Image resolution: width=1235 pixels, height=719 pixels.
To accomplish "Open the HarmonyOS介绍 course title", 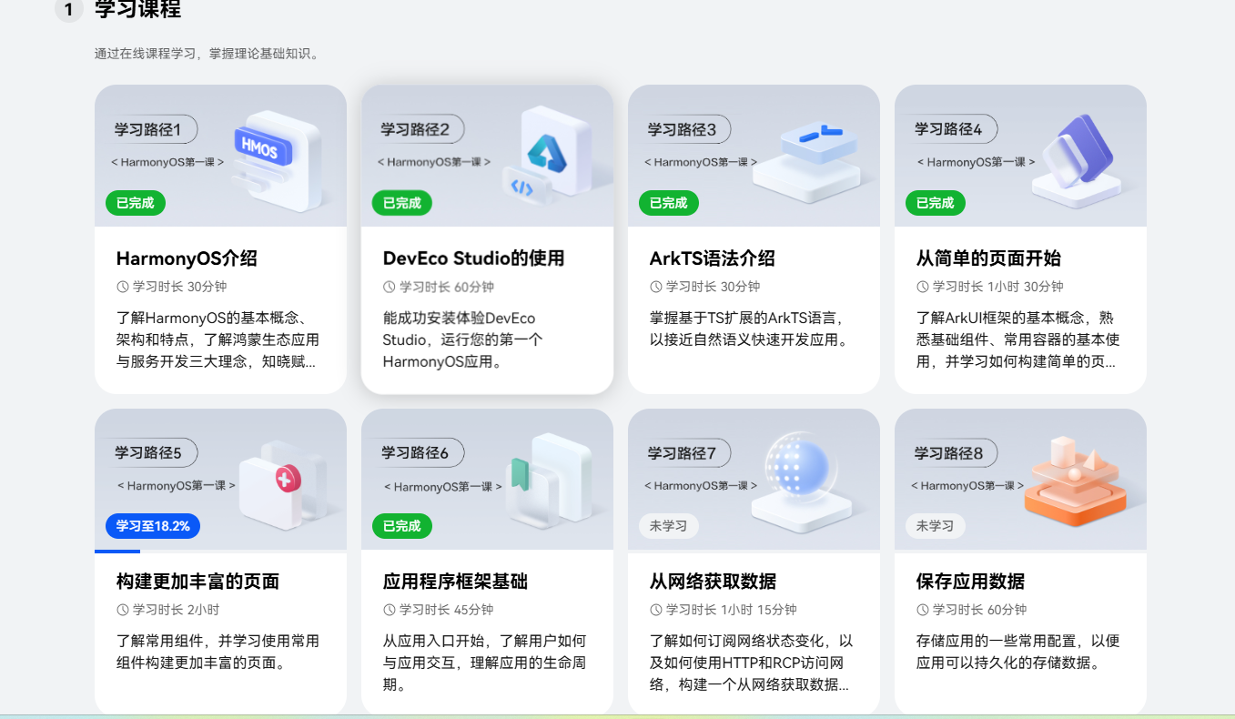I will [x=187, y=258].
